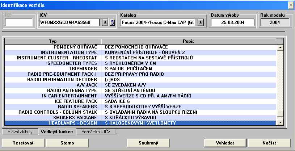Close the Identifikace vozidla dialog
This screenshot has width=295, height=151.
point(290,5)
